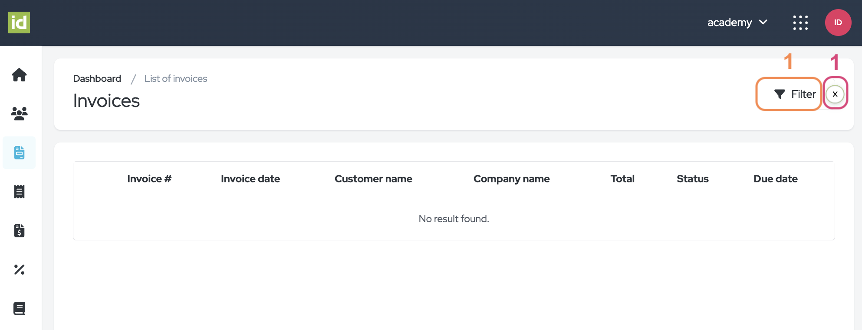Open the percent sign sidebar icon

19,269
